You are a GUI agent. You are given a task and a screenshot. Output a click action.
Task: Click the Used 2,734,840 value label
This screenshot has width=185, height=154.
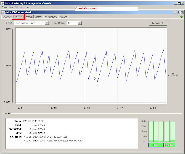[x=175, y=74]
